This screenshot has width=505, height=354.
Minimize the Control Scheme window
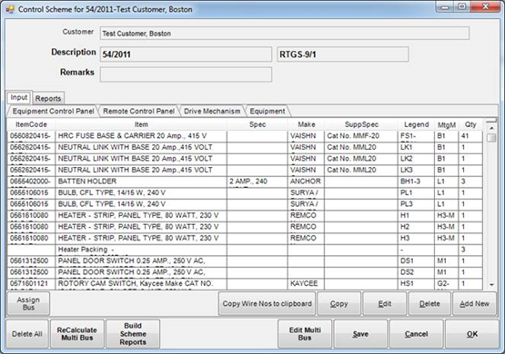click(x=446, y=7)
